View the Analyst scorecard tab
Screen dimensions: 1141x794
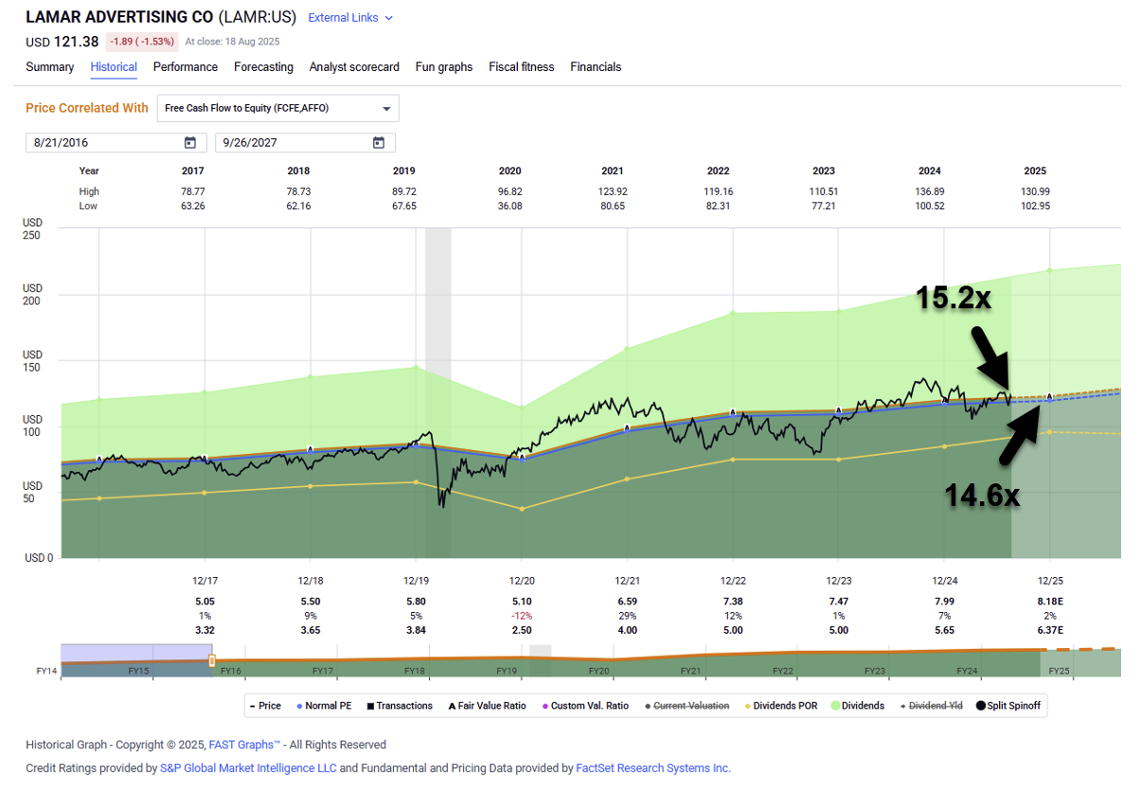click(x=354, y=67)
